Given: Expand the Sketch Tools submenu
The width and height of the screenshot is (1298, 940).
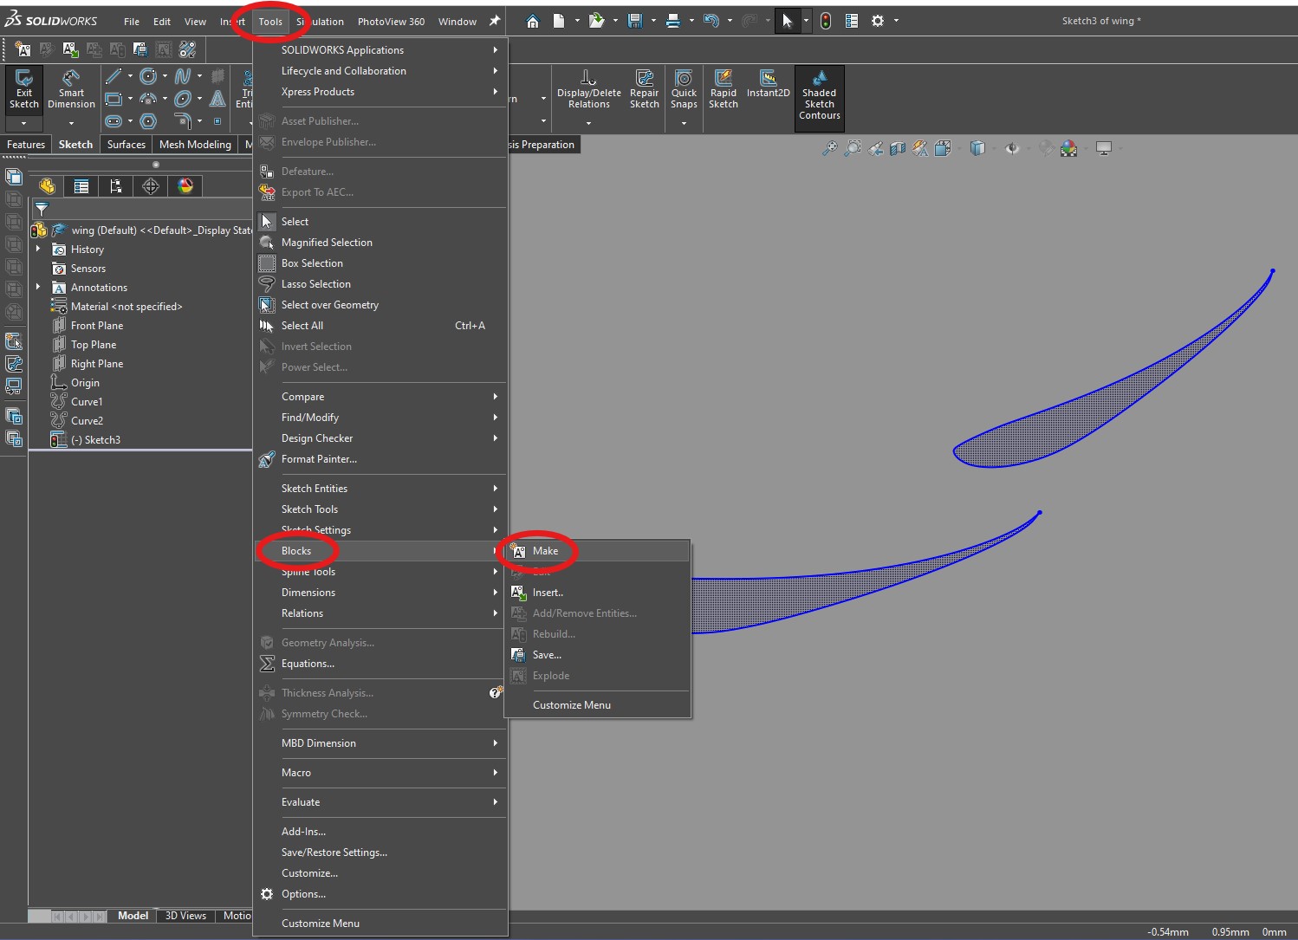Looking at the screenshot, I should (380, 509).
